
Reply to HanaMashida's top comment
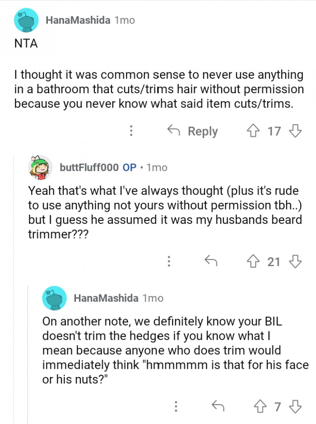point(192,131)
